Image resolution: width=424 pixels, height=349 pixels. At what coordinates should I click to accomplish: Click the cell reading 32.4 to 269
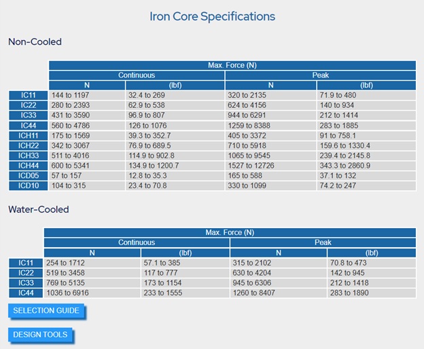point(175,95)
